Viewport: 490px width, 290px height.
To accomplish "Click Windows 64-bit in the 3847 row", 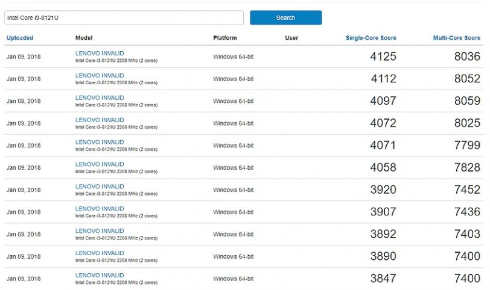I will point(233,279).
